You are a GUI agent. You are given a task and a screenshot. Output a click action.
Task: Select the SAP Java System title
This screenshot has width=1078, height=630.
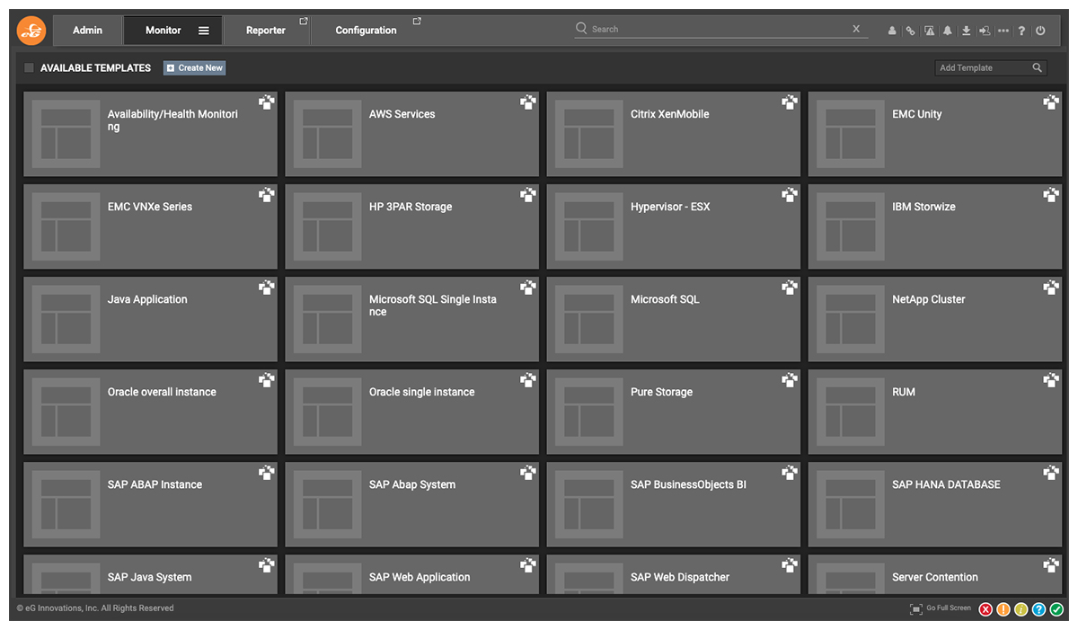click(x=150, y=577)
